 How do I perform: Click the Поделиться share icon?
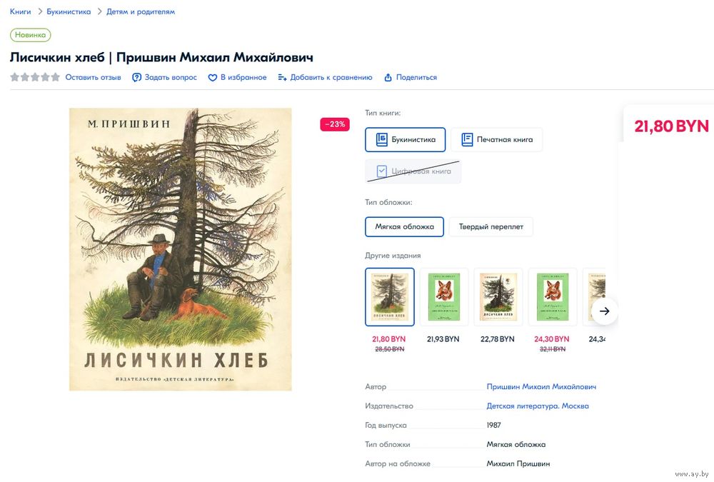point(388,77)
